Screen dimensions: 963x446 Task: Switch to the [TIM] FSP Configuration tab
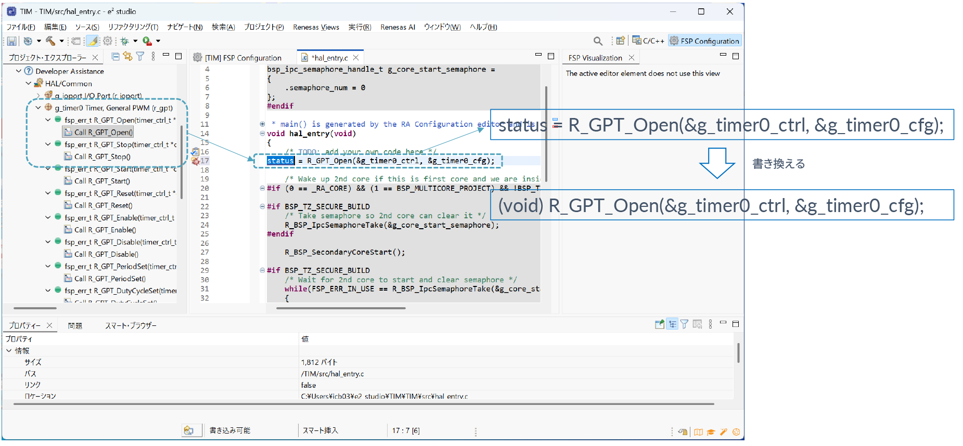(242, 58)
